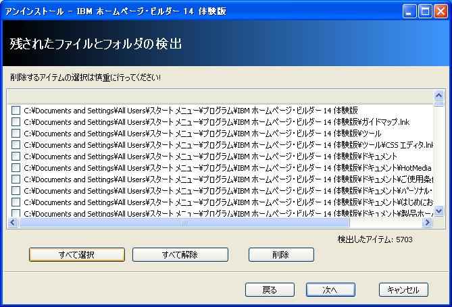
Task: Tick the checkbox for ドキュメント¥HotMedia row
Action: (16, 167)
